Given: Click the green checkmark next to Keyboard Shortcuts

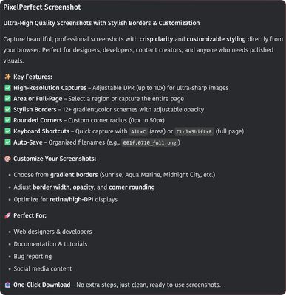Looking at the screenshot, I should pos(7,131).
